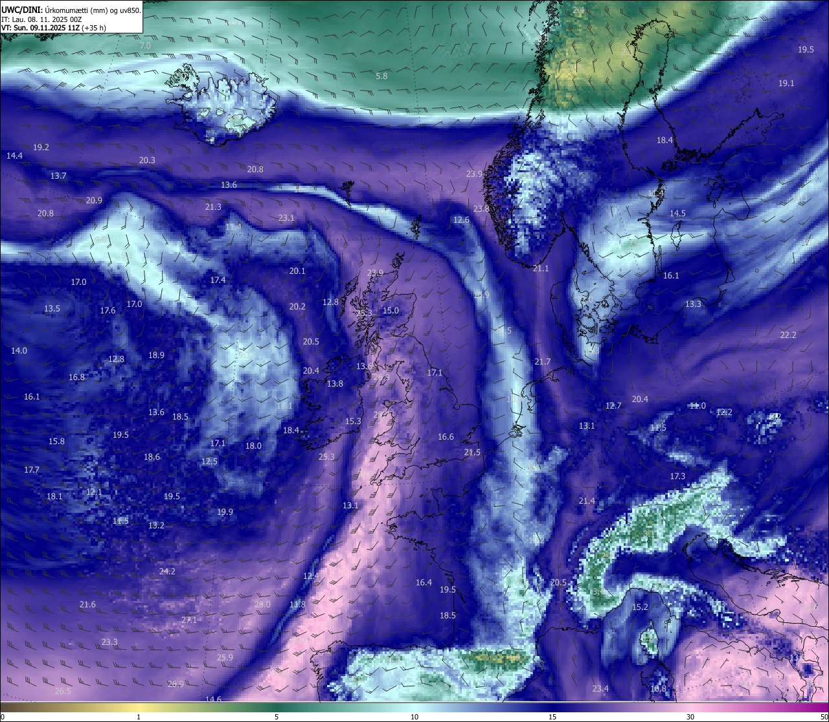Click the 19.2 wind value
Image resolution: width=829 pixels, height=722 pixels.
pos(41,147)
